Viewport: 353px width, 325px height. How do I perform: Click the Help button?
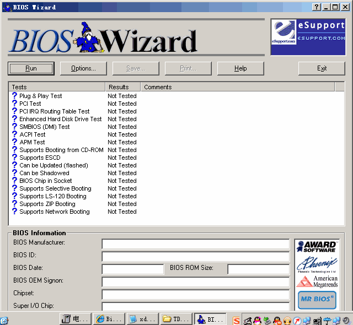click(240, 68)
